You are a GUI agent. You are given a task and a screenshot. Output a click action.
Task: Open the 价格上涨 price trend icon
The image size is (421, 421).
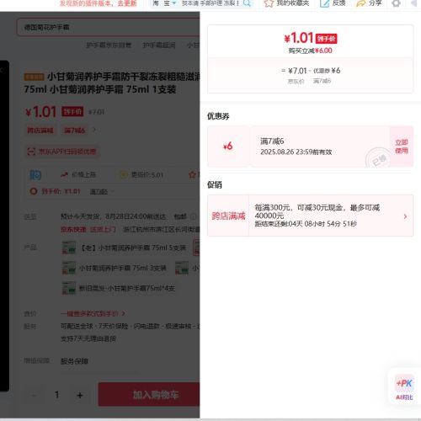(64, 174)
